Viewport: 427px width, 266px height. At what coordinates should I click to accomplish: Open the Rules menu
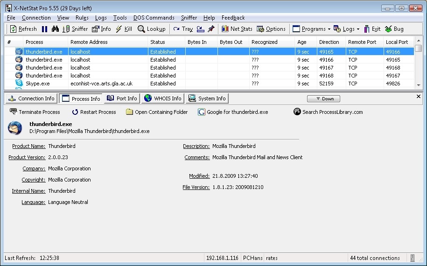(82, 18)
